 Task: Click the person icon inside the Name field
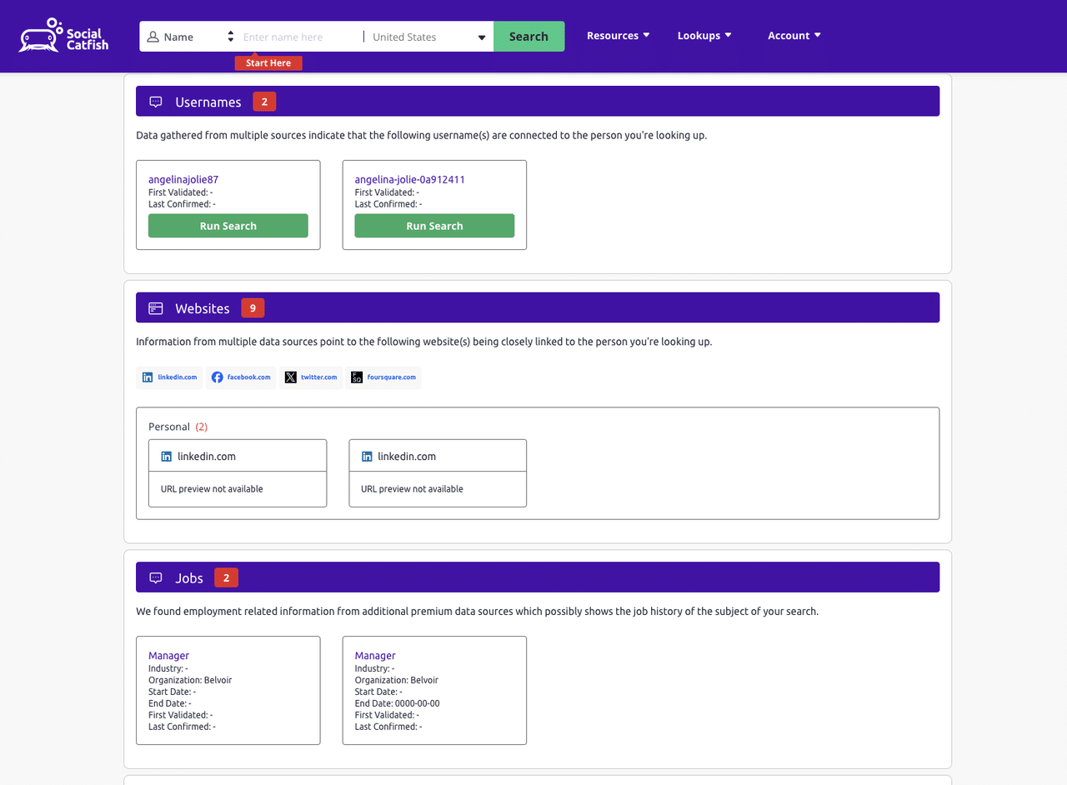click(152, 36)
